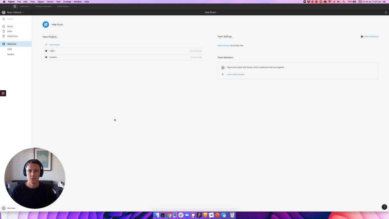Click the Recent clock icon

[x=4, y=26]
